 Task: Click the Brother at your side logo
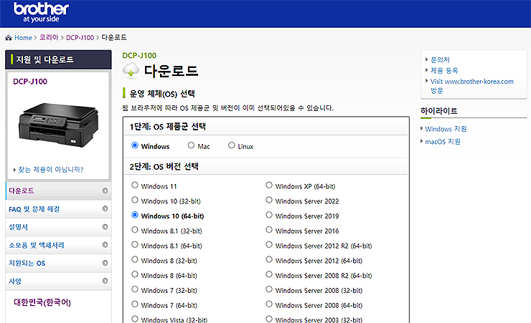pyautogui.click(x=41, y=13)
